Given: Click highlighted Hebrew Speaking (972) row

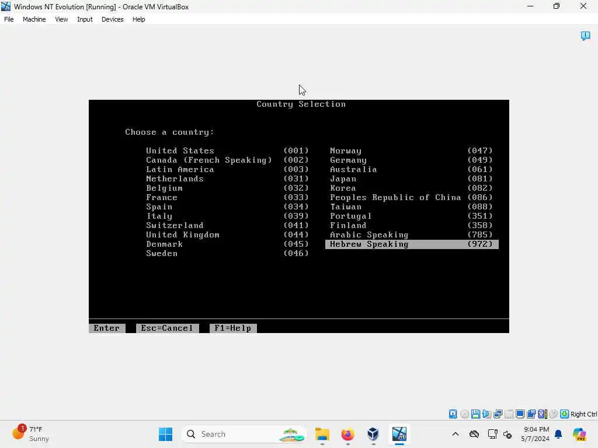Looking at the screenshot, I should click(412, 244).
